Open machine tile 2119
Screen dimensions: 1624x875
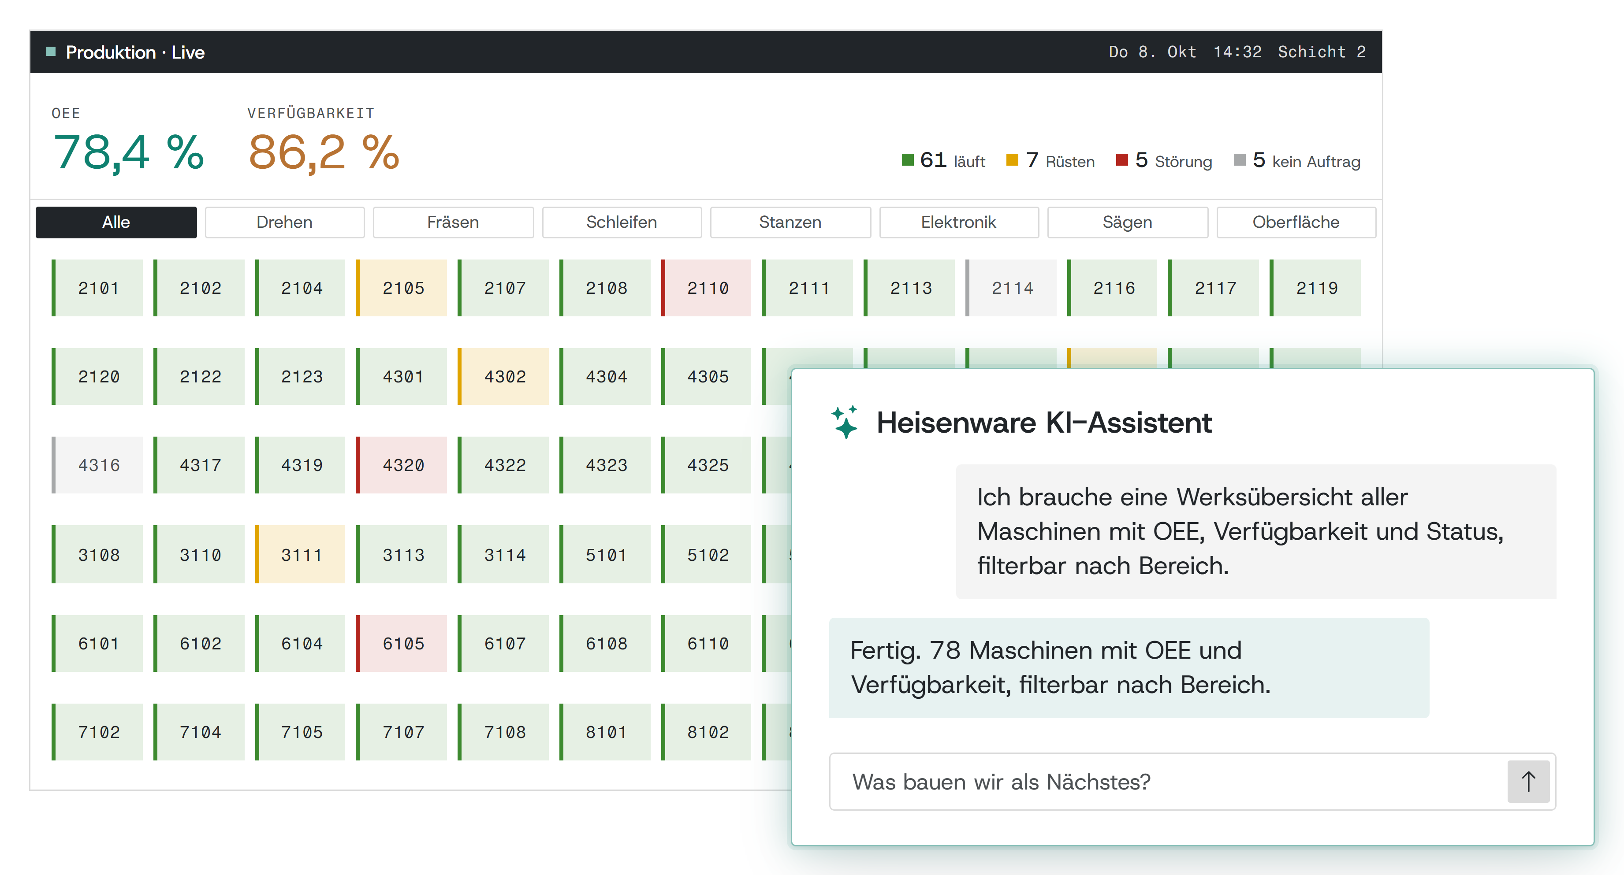(x=1315, y=288)
